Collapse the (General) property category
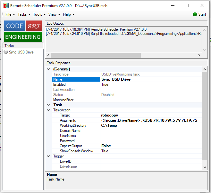Image resolution: width=211 pixels, height=193 pixels. (x=48, y=69)
